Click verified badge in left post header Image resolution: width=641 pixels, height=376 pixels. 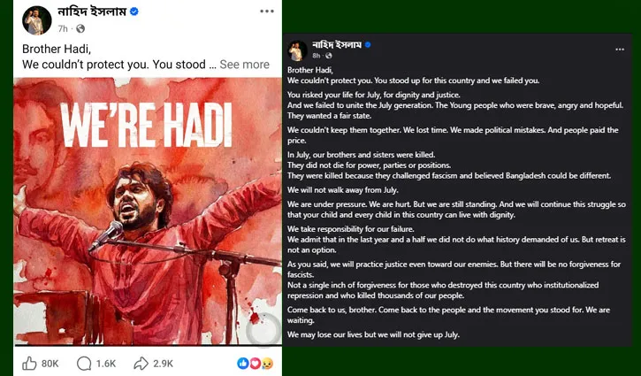point(134,12)
